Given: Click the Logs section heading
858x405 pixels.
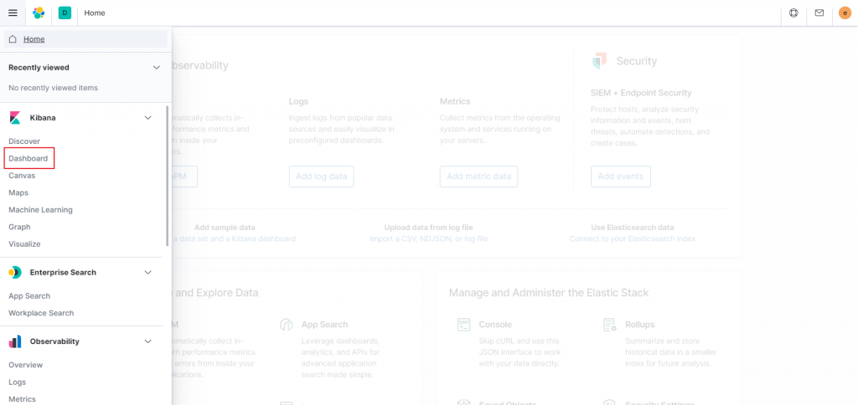Looking at the screenshot, I should [x=299, y=101].
